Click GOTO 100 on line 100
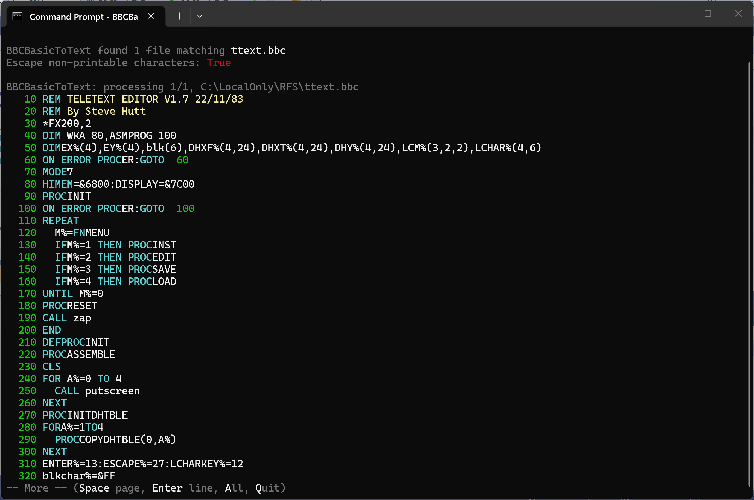The width and height of the screenshot is (754, 500). point(167,208)
